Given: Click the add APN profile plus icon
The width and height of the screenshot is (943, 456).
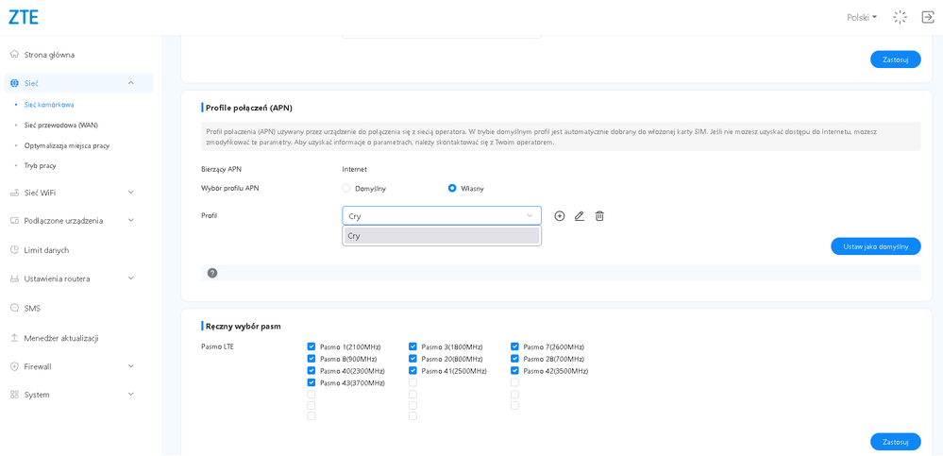Looking at the screenshot, I should pos(560,216).
